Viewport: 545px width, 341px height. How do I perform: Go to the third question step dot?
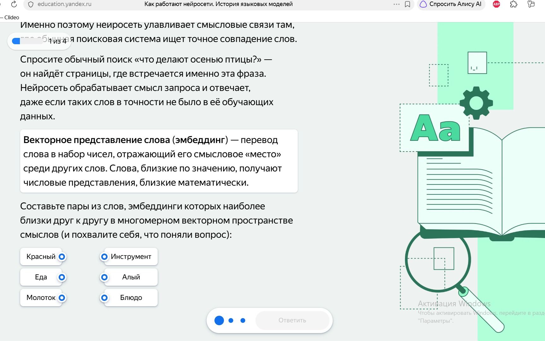(243, 320)
